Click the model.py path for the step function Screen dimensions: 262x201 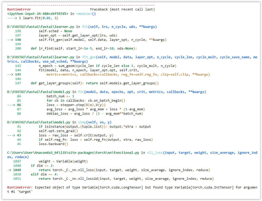point(39,122)
